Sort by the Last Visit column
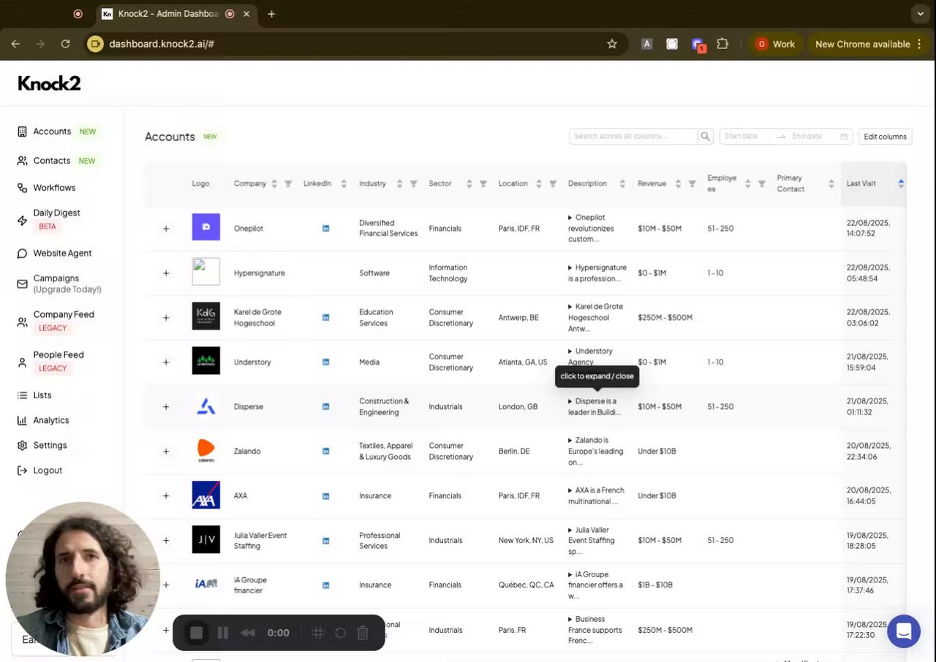This screenshot has width=936, height=662. (901, 183)
